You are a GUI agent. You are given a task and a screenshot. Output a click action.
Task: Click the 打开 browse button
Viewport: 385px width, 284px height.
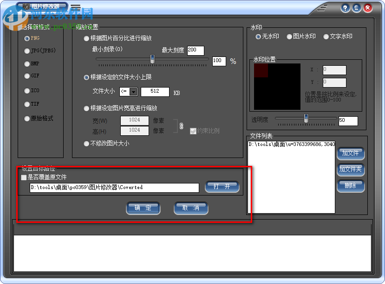coord(222,187)
